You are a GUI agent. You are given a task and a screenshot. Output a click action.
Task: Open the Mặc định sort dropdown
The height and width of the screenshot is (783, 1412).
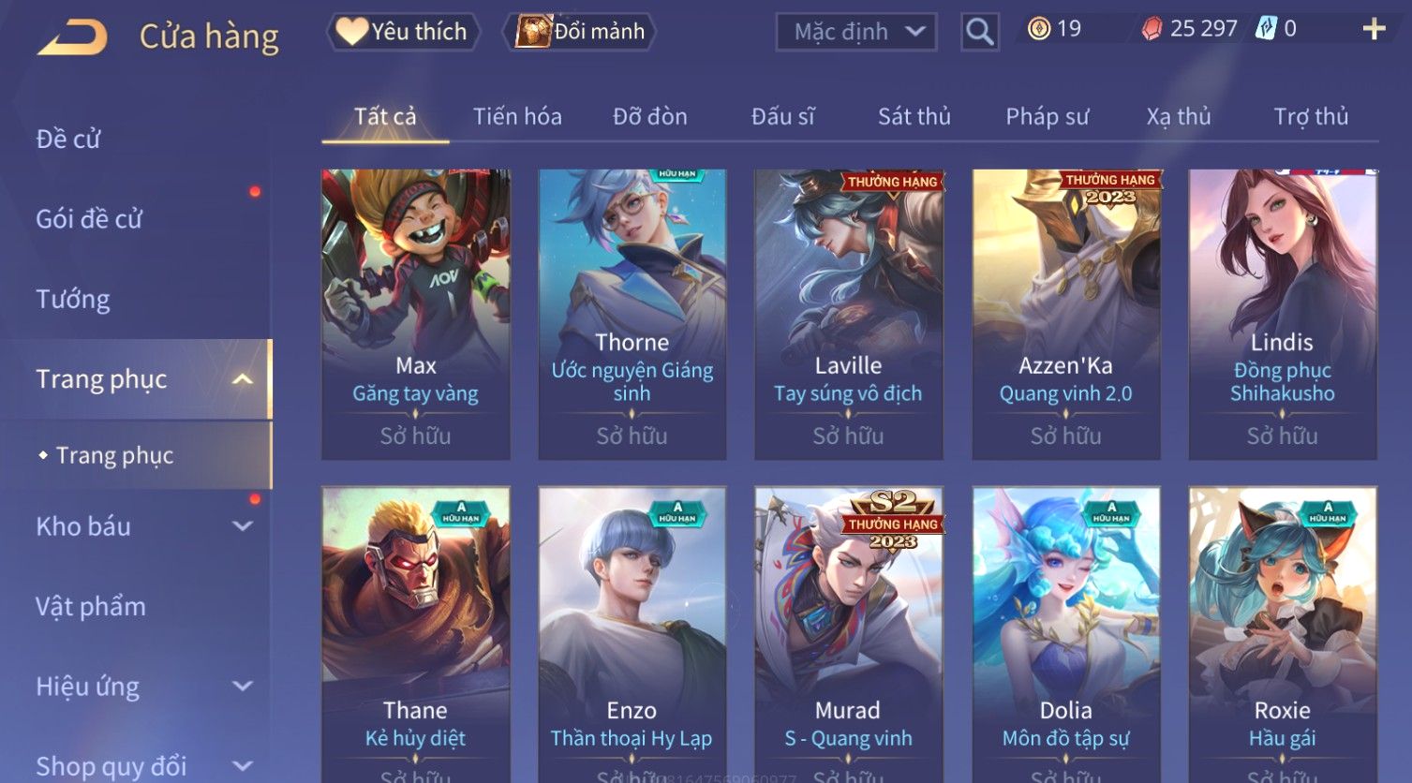pyautogui.click(x=856, y=32)
